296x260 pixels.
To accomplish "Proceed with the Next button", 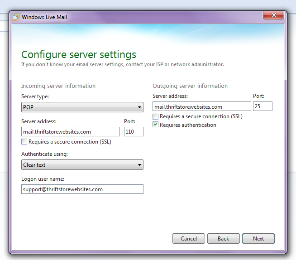I will [258, 238].
